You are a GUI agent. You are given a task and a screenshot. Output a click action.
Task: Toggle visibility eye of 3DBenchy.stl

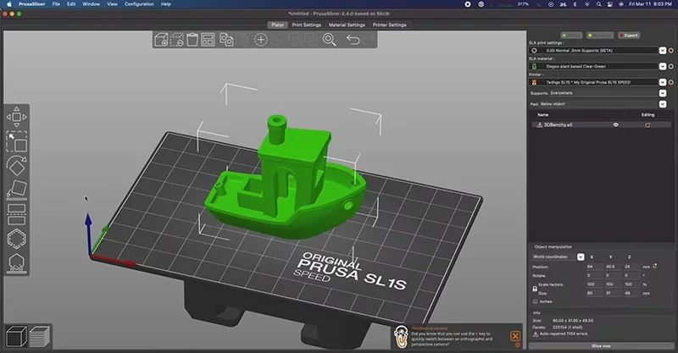pyautogui.click(x=616, y=125)
